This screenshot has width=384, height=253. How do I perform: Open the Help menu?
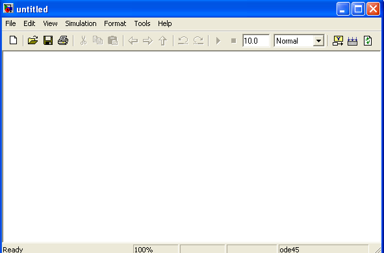(165, 23)
